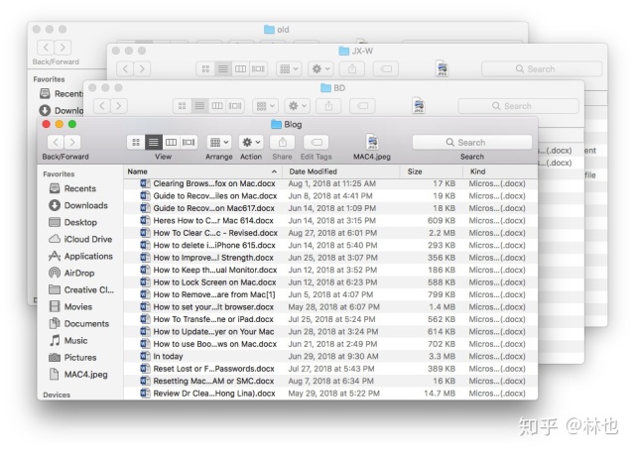The height and width of the screenshot is (452, 635).
Task: Select 'Guide to Recov...on Mac617.docx'
Action: tap(330, 208)
